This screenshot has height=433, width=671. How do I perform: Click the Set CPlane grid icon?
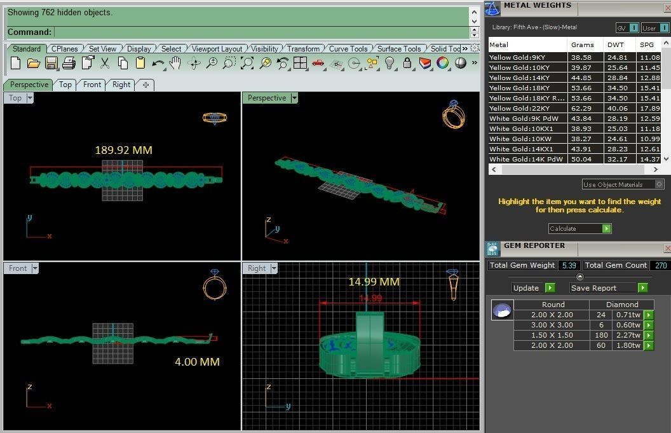pos(337,64)
